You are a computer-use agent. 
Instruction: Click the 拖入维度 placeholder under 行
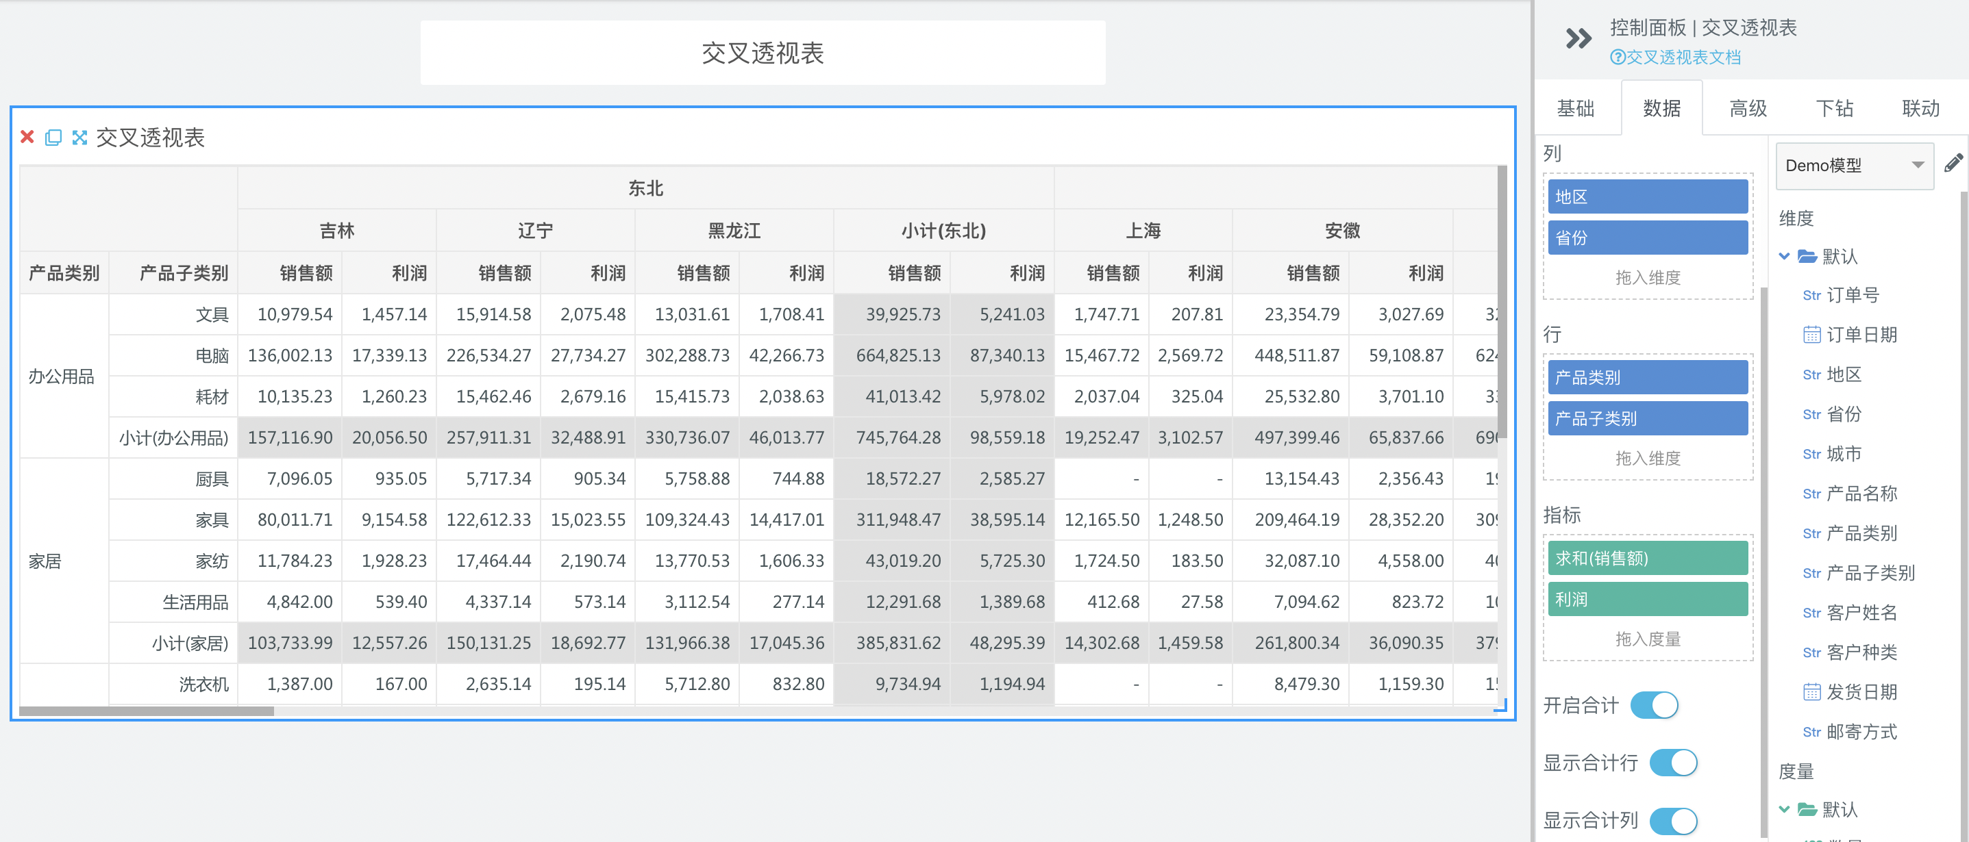coord(1648,459)
